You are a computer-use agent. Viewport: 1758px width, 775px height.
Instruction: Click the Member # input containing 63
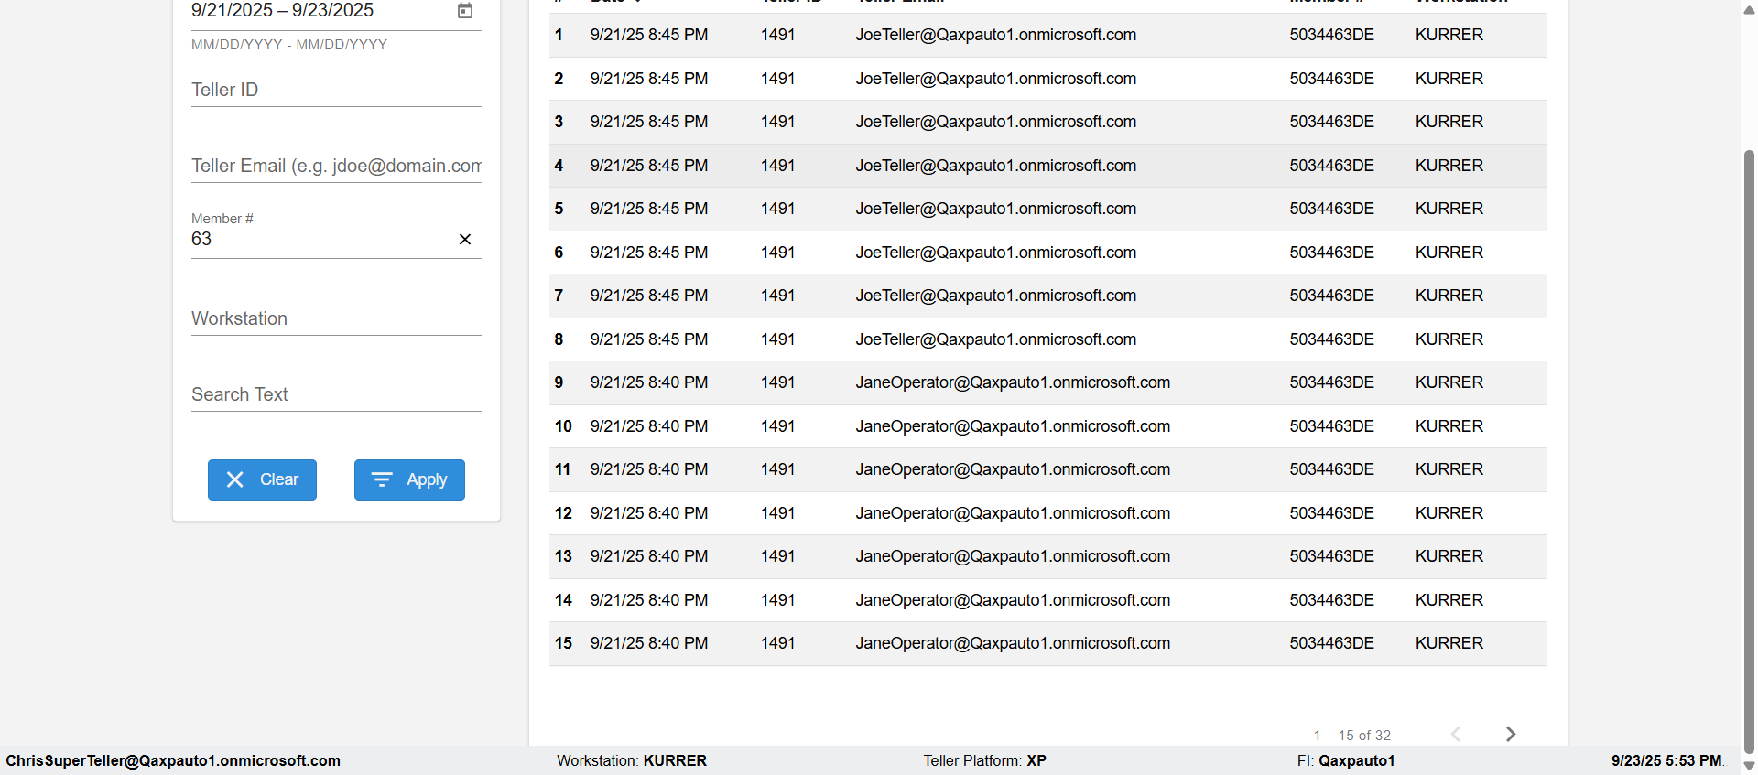point(320,239)
